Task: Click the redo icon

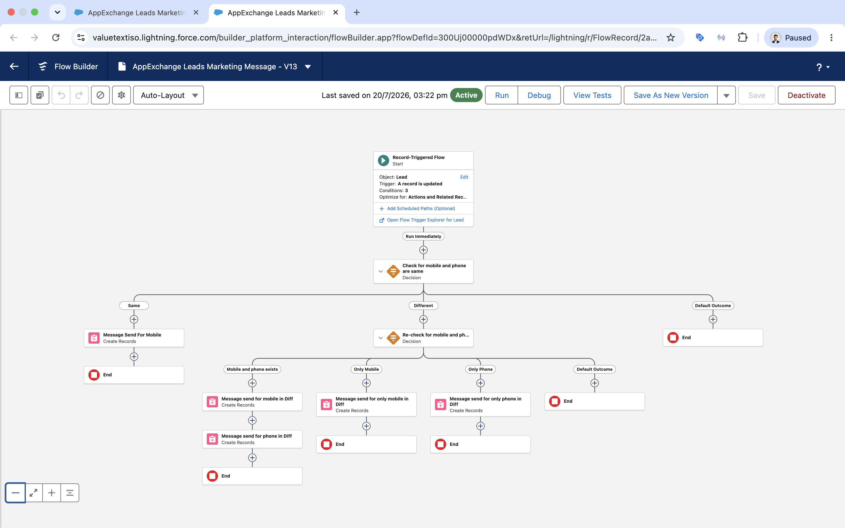Action: coord(79,95)
